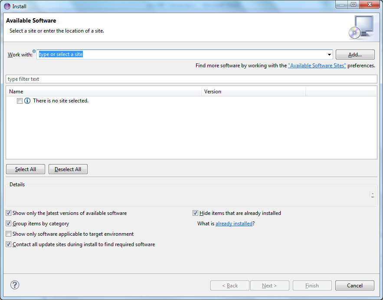This screenshot has height=300, width=383.
Task: Click the software installation graphic in the header
Action: [x=362, y=27]
